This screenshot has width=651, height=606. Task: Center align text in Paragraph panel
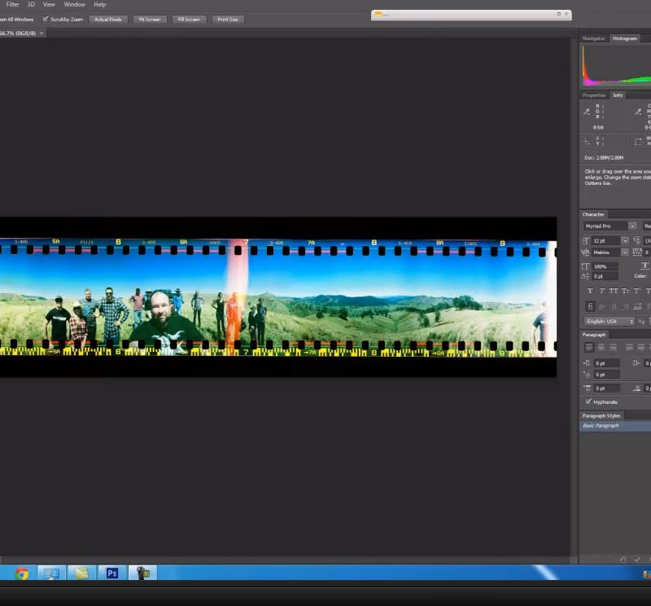tap(601, 348)
